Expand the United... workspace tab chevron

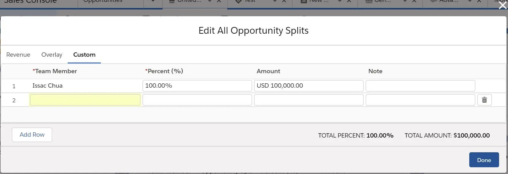pos(210,1)
